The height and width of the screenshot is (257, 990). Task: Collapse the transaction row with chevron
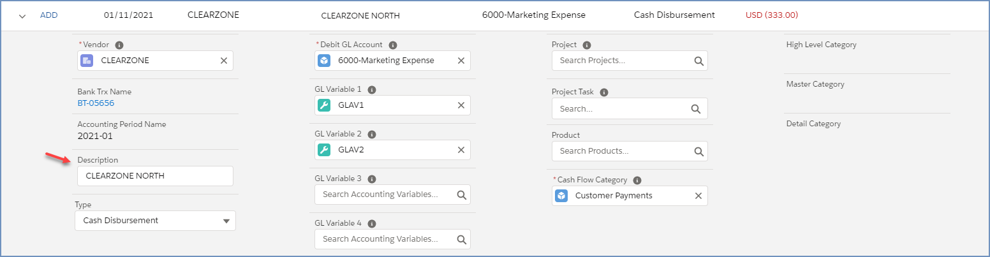tap(22, 16)
